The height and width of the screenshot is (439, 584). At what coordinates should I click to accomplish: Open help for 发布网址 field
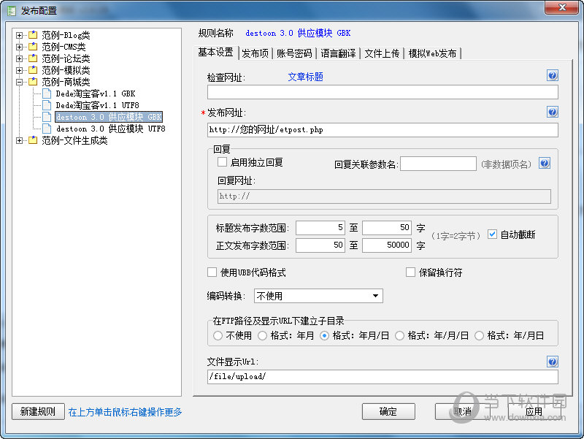(553, 112)
